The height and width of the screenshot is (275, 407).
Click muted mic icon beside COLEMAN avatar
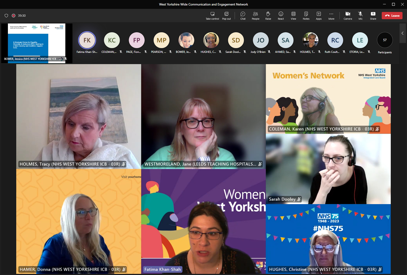[x=121, y=52]
